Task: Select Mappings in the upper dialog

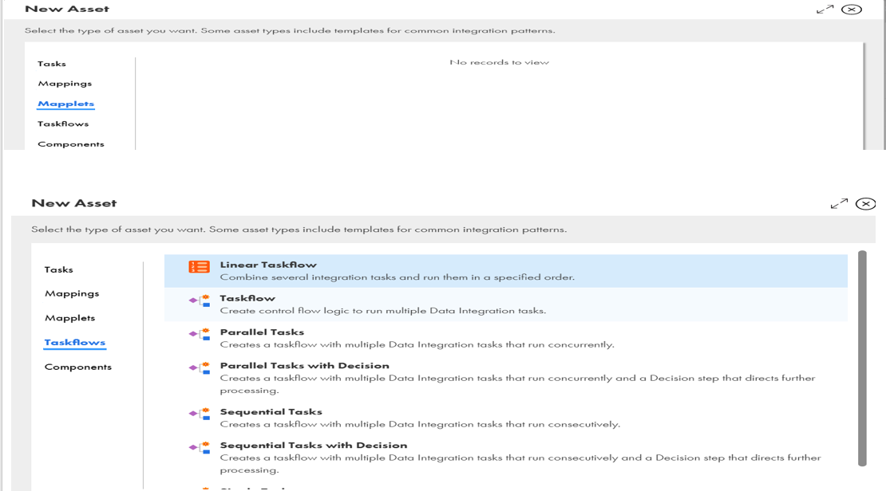Action: coord(65,84)
